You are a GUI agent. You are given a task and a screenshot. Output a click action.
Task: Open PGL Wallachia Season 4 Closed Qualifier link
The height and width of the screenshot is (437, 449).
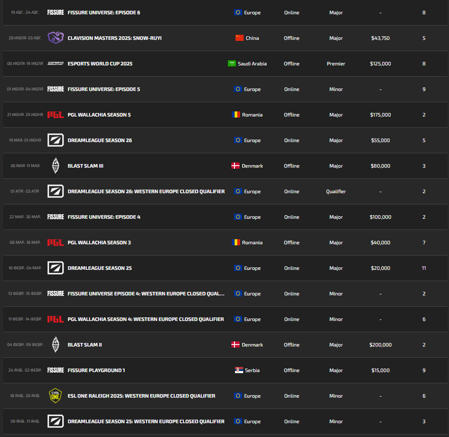[x=146, y=319]
